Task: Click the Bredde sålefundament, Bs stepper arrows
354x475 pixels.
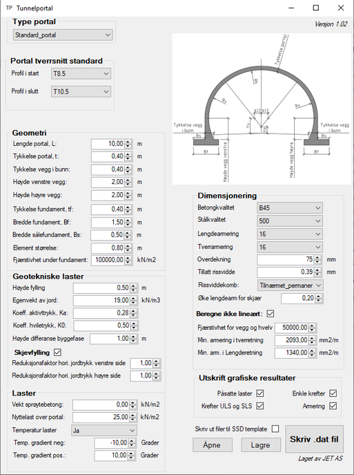Action: pos(128,235)
